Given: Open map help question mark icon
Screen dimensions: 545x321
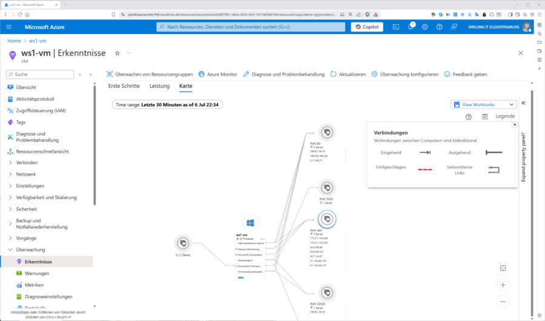Looking at the screenshot, I should (x=469, y=117).
